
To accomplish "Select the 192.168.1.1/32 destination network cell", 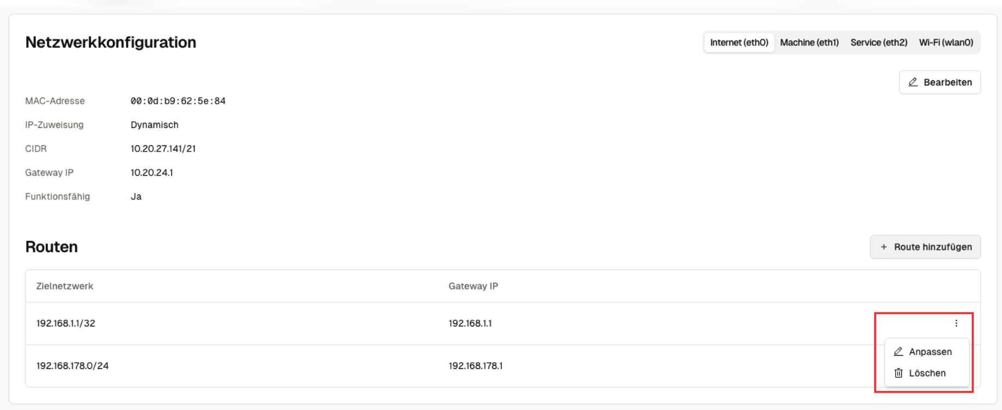I will pyautogui.click(x=65, y=323).
